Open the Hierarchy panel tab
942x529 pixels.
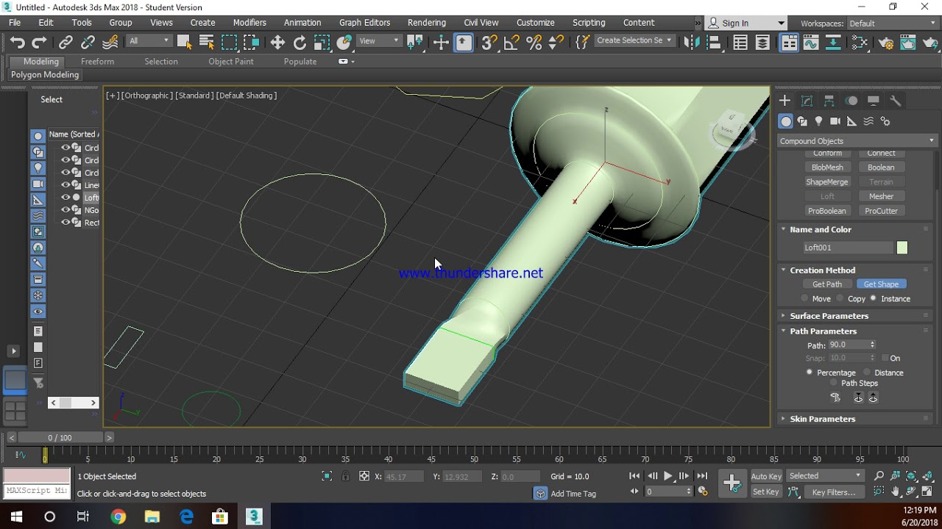pyautogui.click(x=829, y=101)
